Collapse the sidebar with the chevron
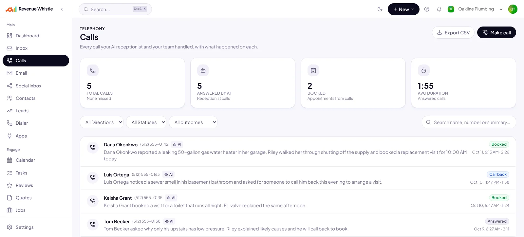 click(x=62, y=9)
